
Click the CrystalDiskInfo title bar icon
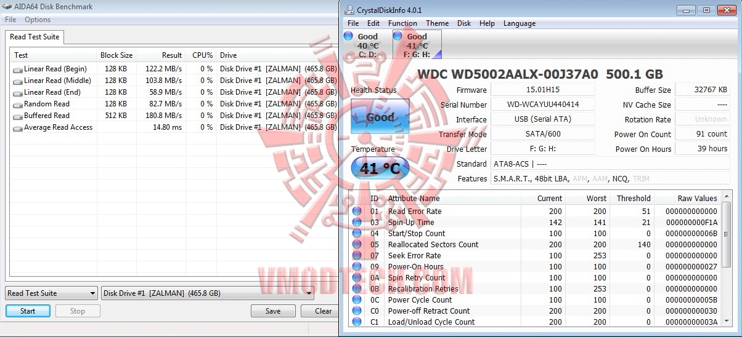(351, 10)
